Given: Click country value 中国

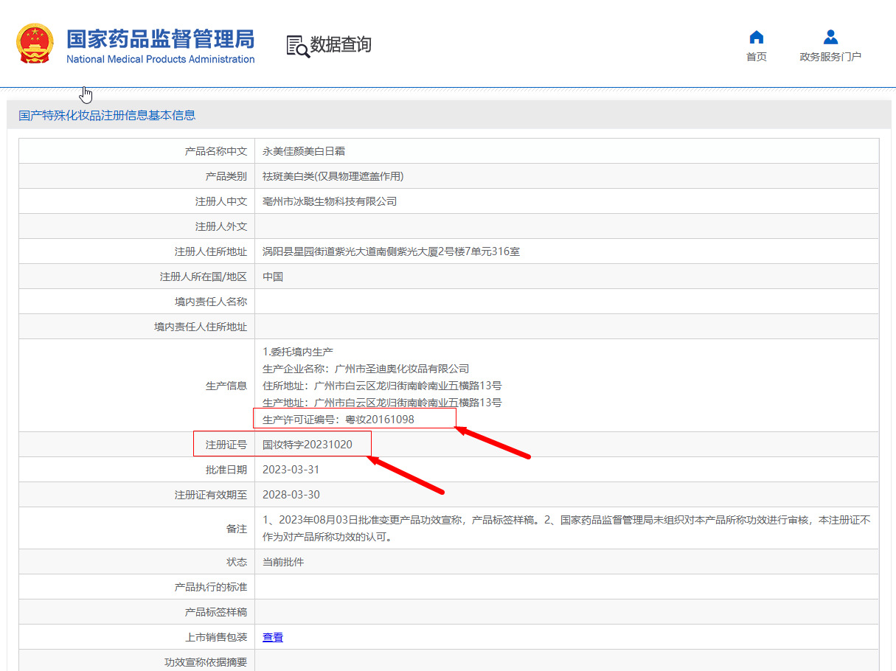Looking at the screenshot, I should 273,277.
